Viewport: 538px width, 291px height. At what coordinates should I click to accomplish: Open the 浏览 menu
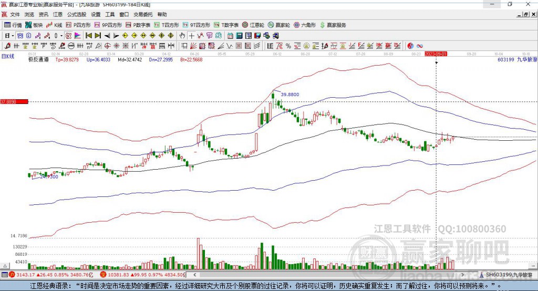coord(29,14)
